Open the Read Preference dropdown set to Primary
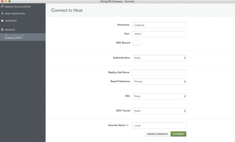 (x=159, y=82)
